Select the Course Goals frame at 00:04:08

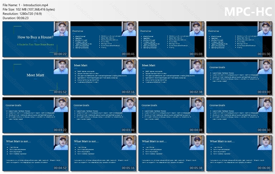tap(171, 115)
